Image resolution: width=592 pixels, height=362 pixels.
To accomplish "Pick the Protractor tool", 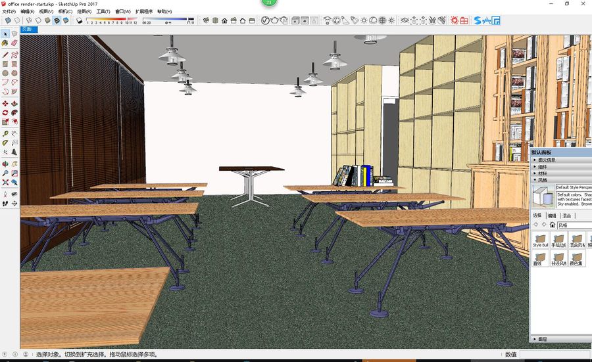I will [5, 143].
